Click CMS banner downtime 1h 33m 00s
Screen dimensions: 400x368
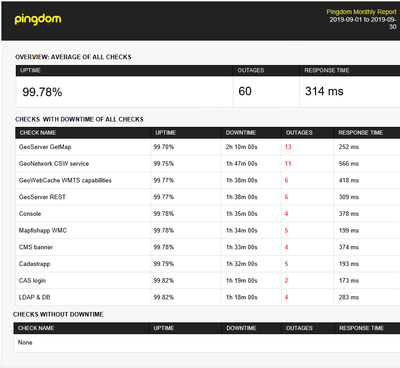tap(241, 247)
